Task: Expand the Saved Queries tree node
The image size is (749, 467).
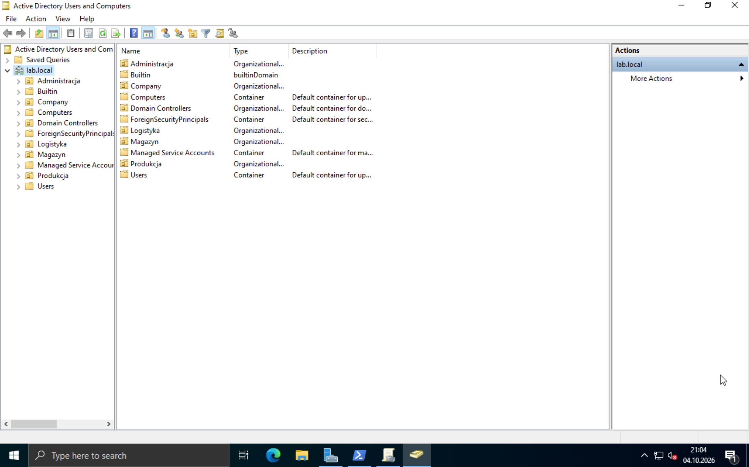Action: tap(7, 60)
